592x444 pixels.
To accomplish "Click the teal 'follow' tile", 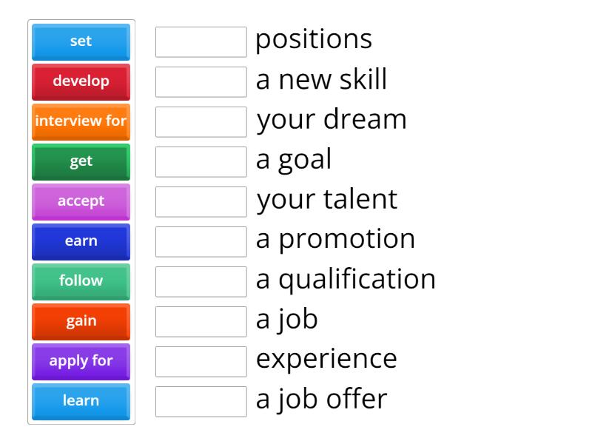I will [x=81, y=281].
